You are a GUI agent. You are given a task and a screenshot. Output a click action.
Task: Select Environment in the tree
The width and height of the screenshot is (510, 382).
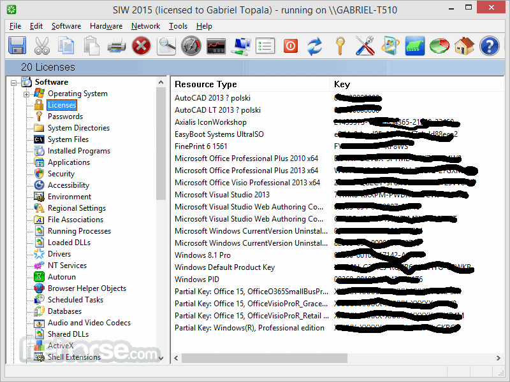[69, 197]
